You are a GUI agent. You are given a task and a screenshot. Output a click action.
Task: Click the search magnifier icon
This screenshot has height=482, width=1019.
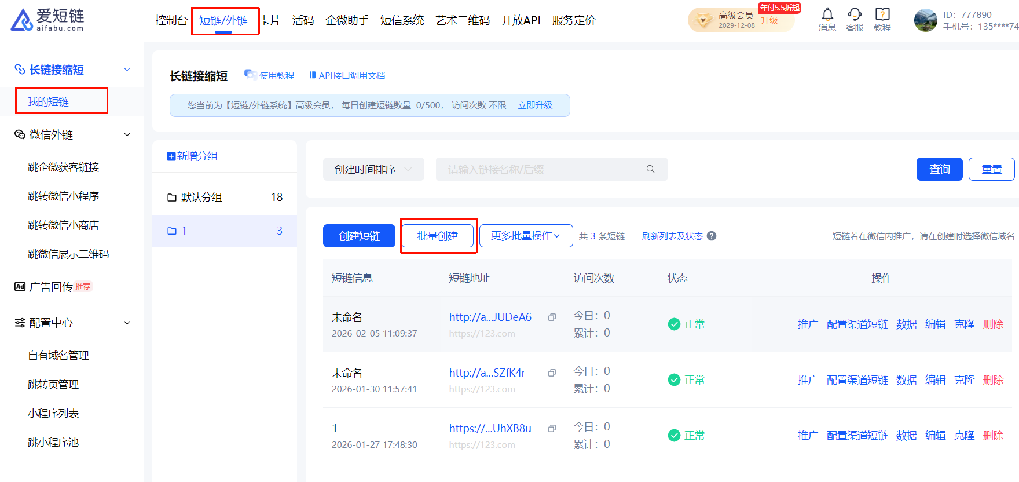pos(650,169)
